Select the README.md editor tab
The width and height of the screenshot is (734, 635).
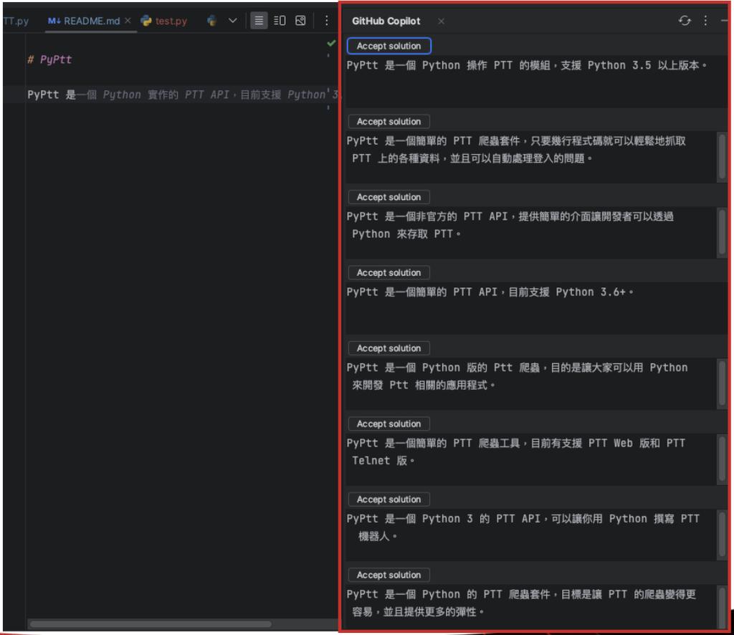click(85, 21)
